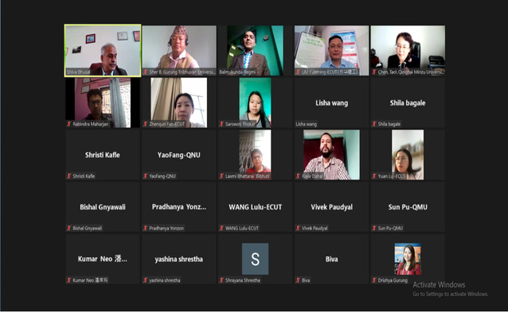
Task: Click Shrayana Shrestha's S avatar
Action: coord(256,259)
